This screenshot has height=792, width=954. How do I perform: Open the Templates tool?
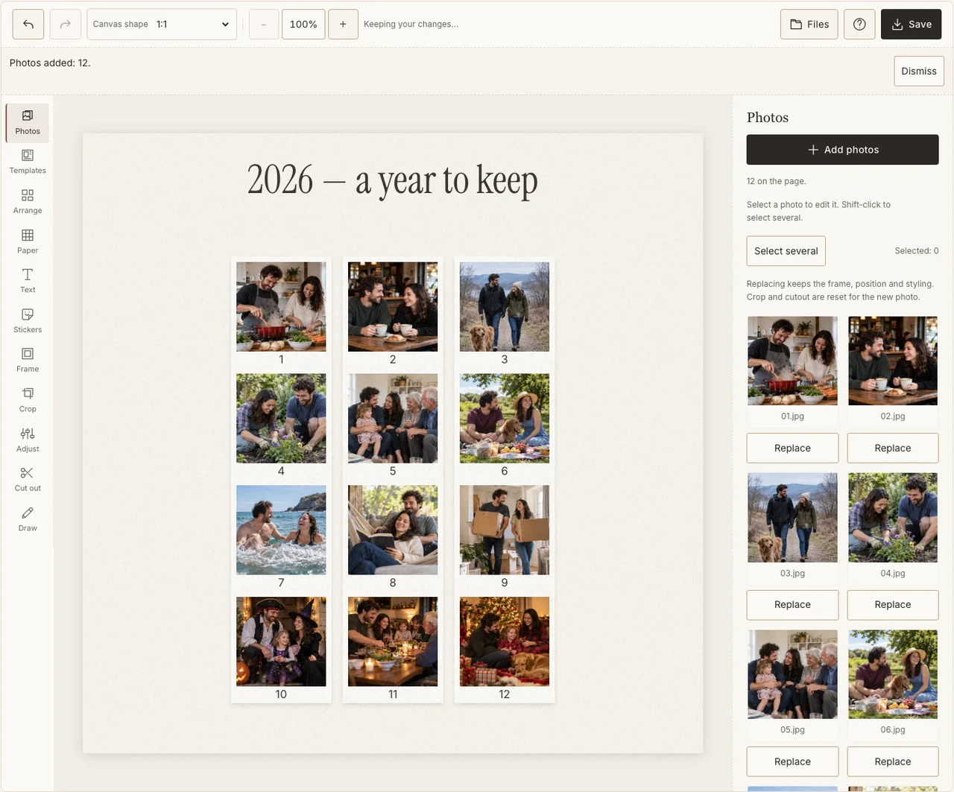28,162
